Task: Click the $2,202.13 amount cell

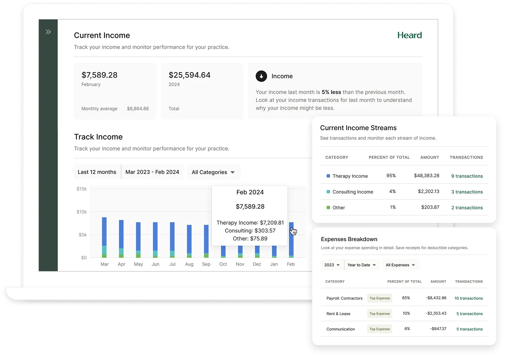Action: point(429,191)
